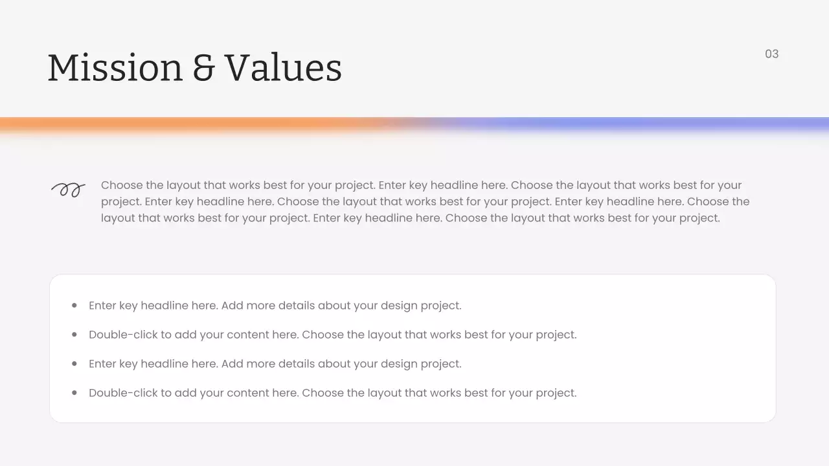Viewport: 829px width, 466px height.
Task: Click the fourth bullet point dot
Action: [x=74, y=393]
